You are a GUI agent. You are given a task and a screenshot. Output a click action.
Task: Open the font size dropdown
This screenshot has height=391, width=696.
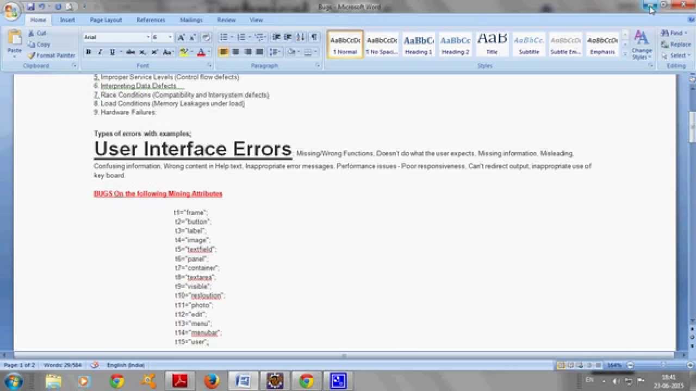click(170, 37)
